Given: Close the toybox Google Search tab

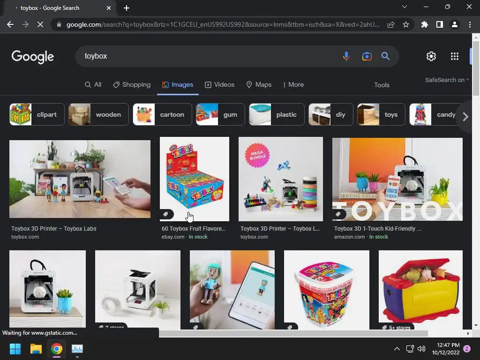Looking at the screenshot, I should click(x=109, y=8).
